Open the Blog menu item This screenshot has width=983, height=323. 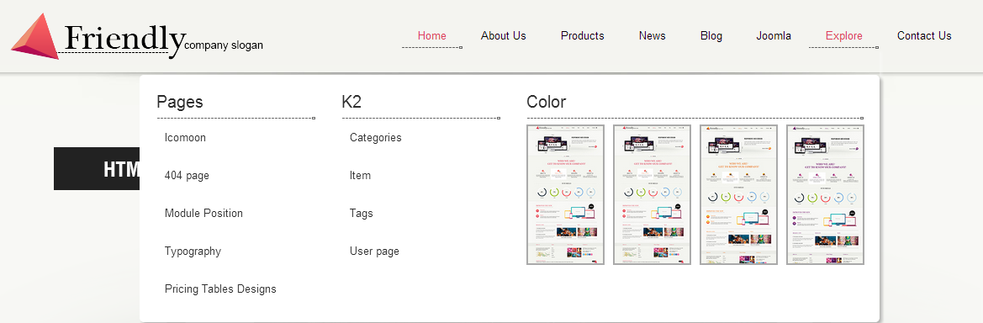(x=711, y=36)
